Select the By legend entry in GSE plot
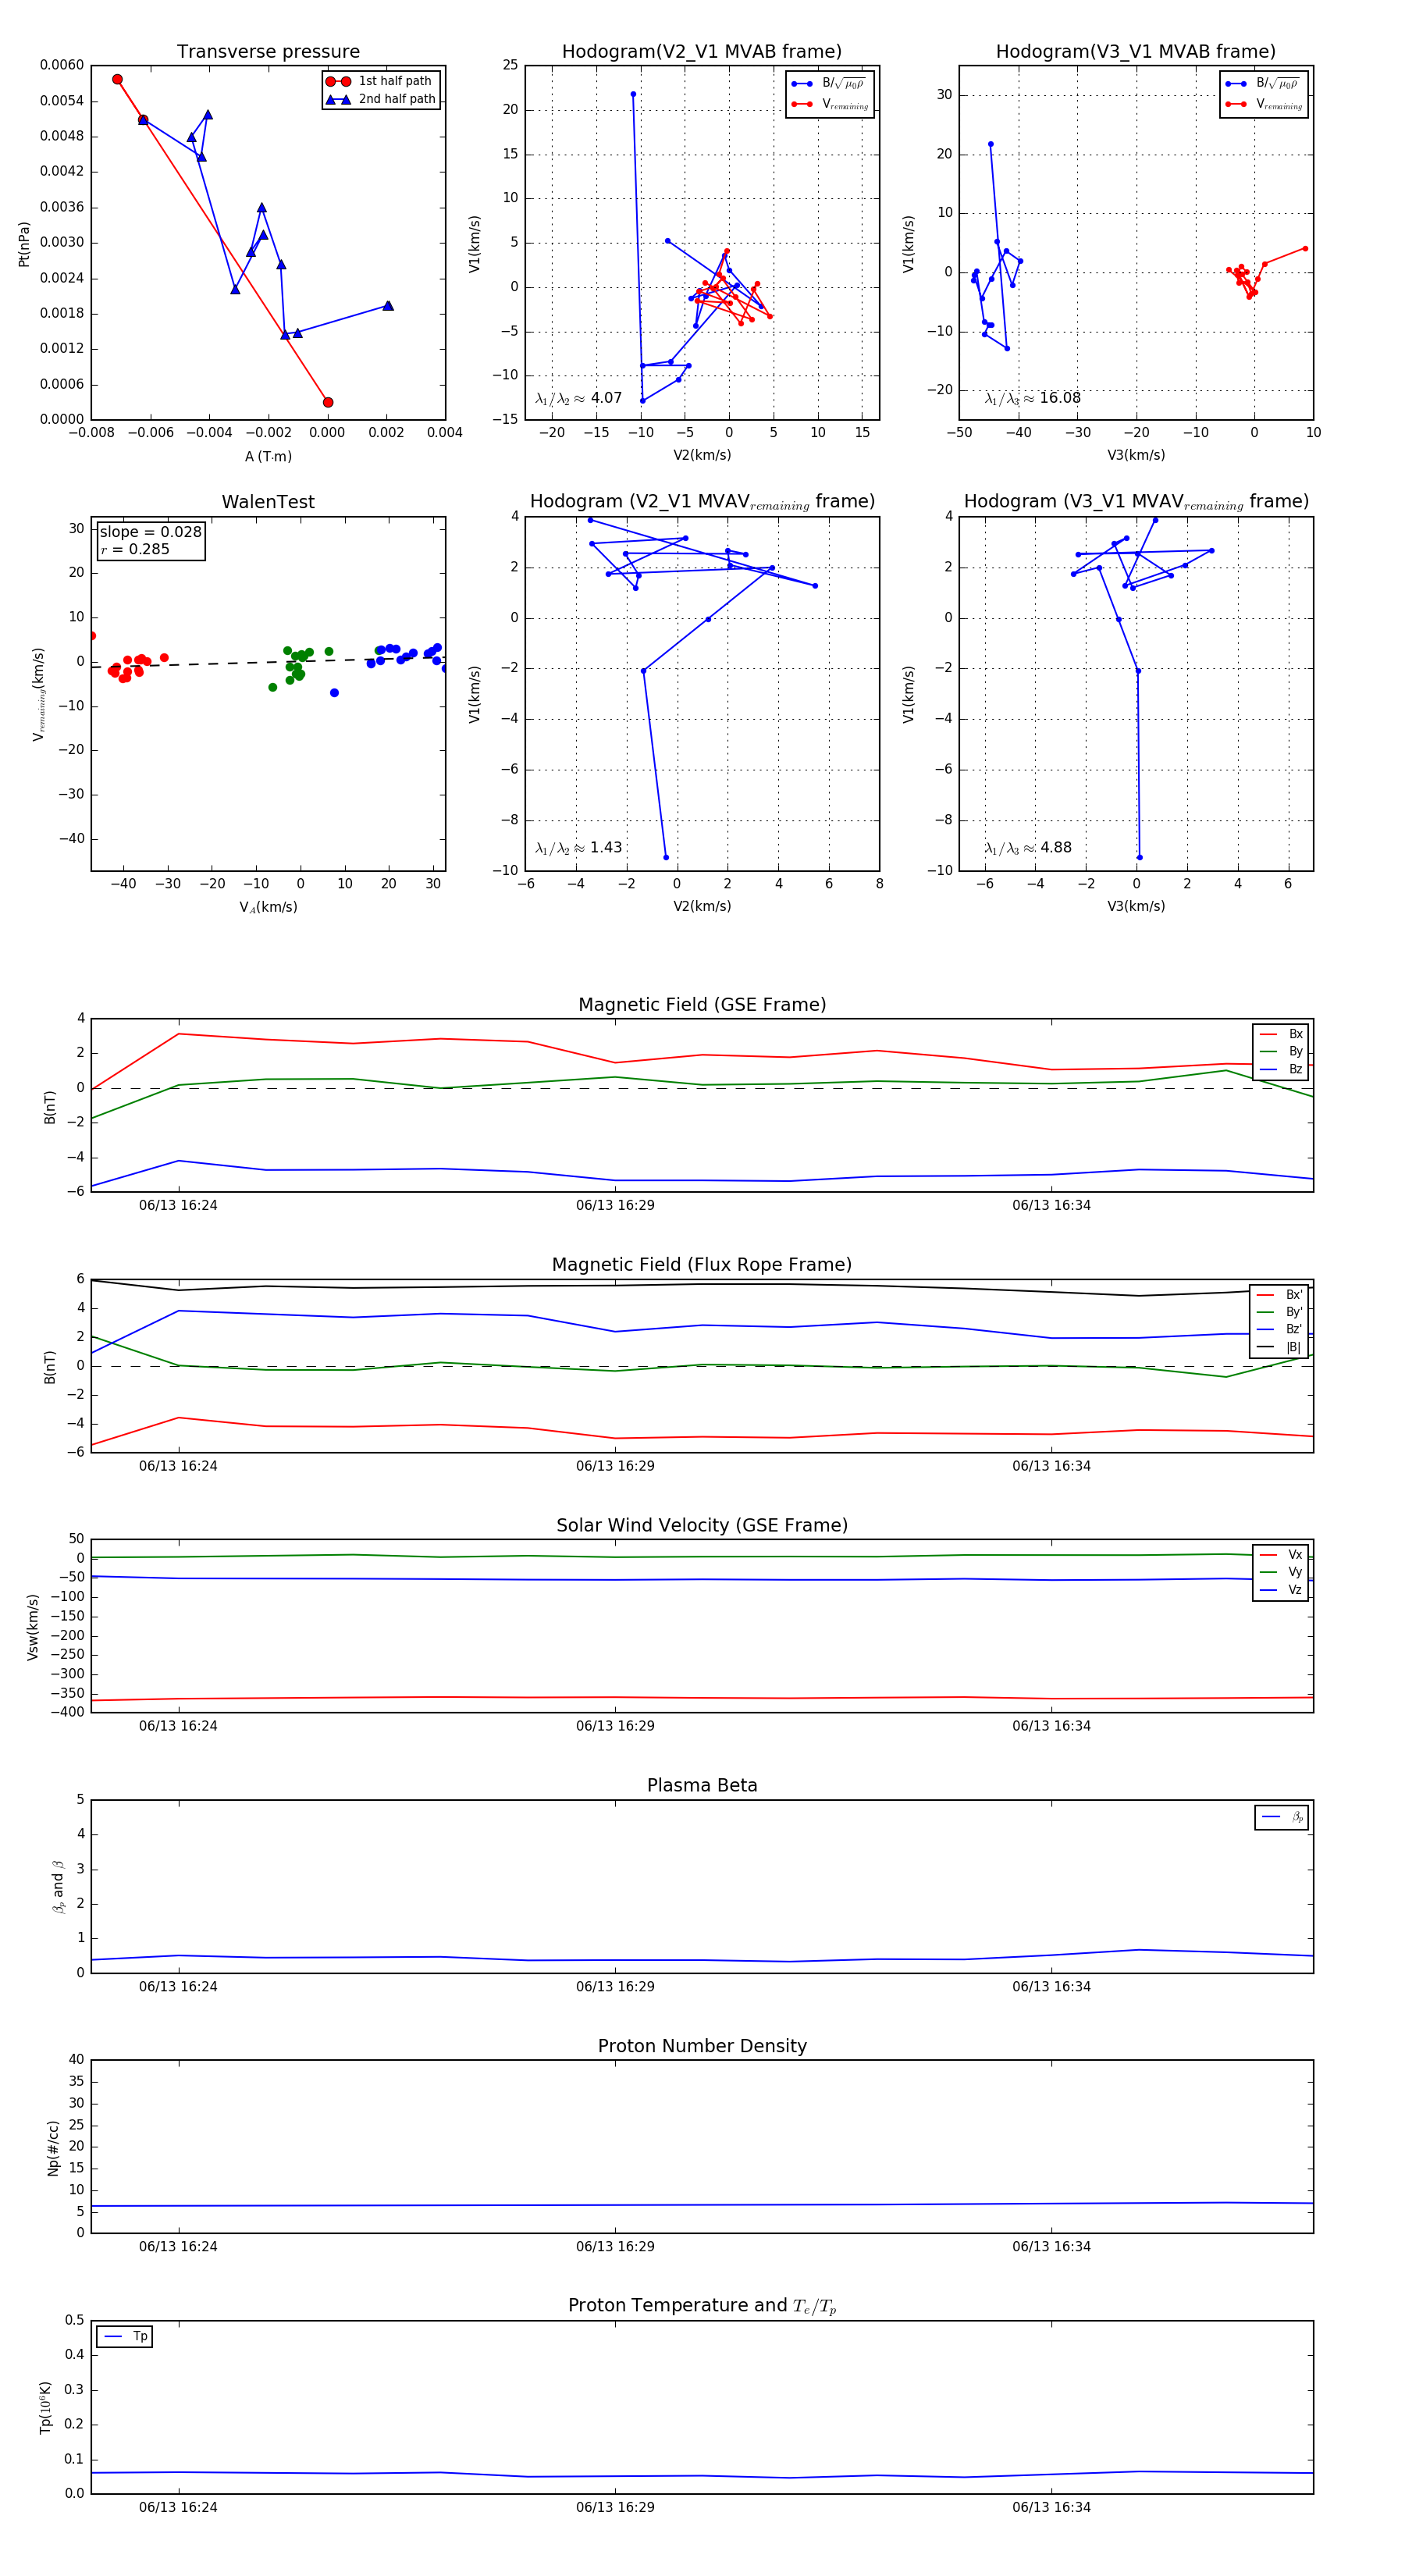 tap(1281, 1052)
